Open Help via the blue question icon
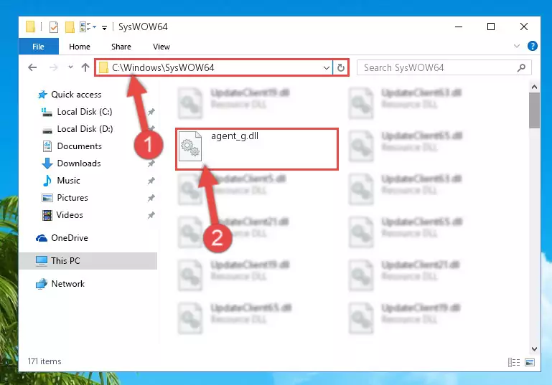Screen dimensions: 552x385 533,46
